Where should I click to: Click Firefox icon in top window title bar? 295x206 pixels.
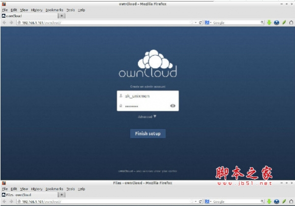[x=4, y=4]
